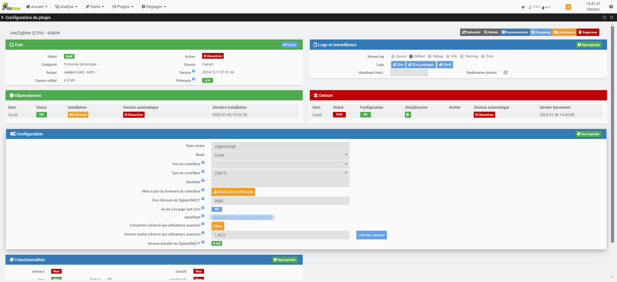This screenshot has height=282, width=617.
Task: Select the Info log level
Action: (447, 56)
